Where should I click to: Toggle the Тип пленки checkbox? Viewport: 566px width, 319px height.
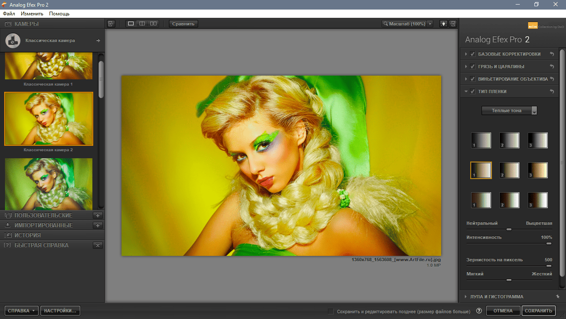pyautogui.click(x=473, y=91)
